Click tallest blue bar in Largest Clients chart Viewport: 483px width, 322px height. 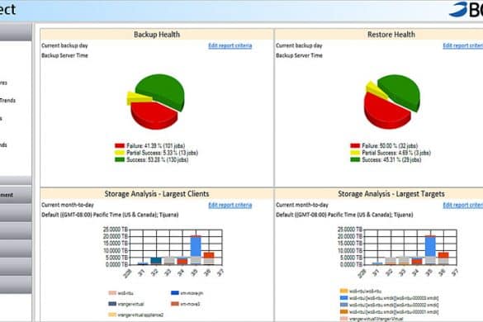click(196, 247)
